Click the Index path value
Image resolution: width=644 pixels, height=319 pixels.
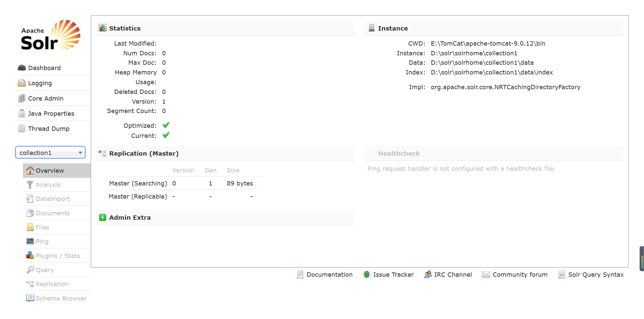click(492, 72)
